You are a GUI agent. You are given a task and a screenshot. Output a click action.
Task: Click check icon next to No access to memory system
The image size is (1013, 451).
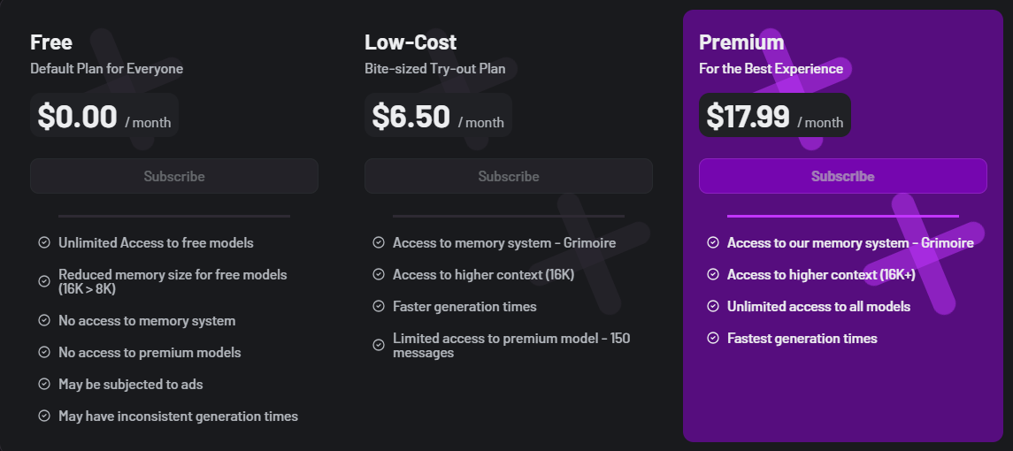44,320
